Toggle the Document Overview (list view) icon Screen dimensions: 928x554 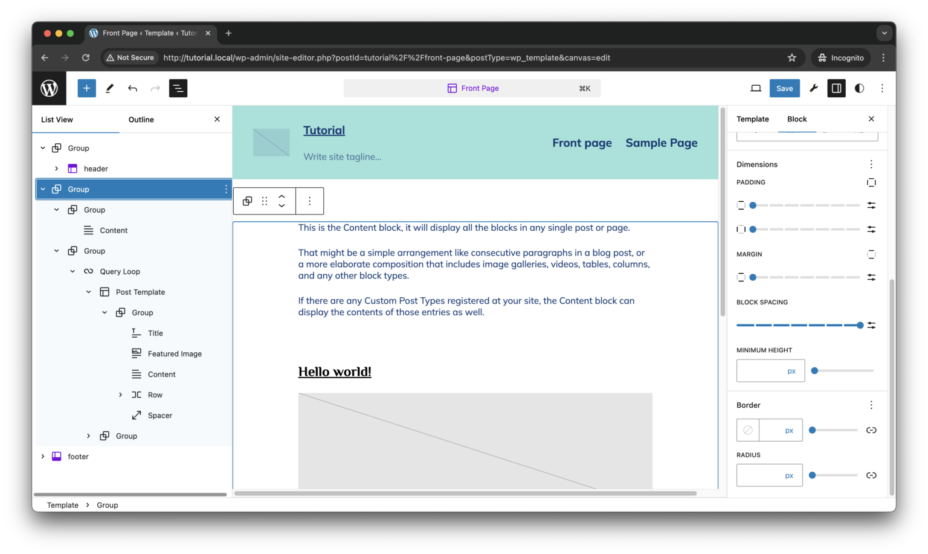(x=178, y=88)
